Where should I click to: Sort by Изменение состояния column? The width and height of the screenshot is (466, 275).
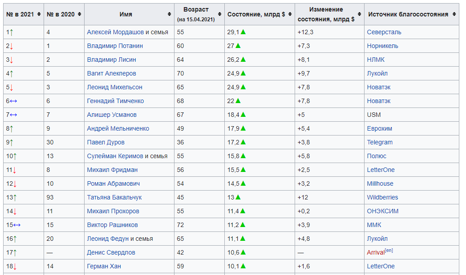359,14
